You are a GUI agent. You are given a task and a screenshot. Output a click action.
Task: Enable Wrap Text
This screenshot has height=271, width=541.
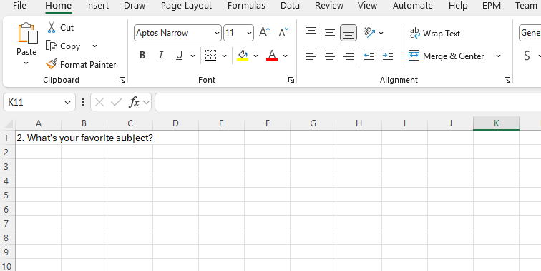click(x=435, y=34)
